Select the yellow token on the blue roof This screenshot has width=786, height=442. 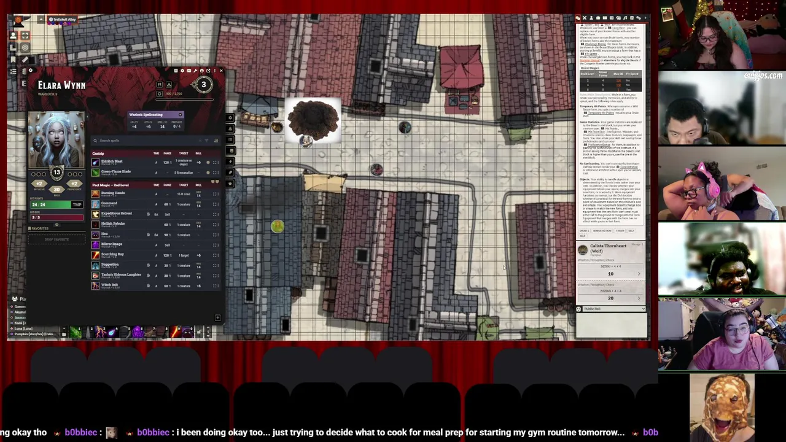[x=278, y=227]
